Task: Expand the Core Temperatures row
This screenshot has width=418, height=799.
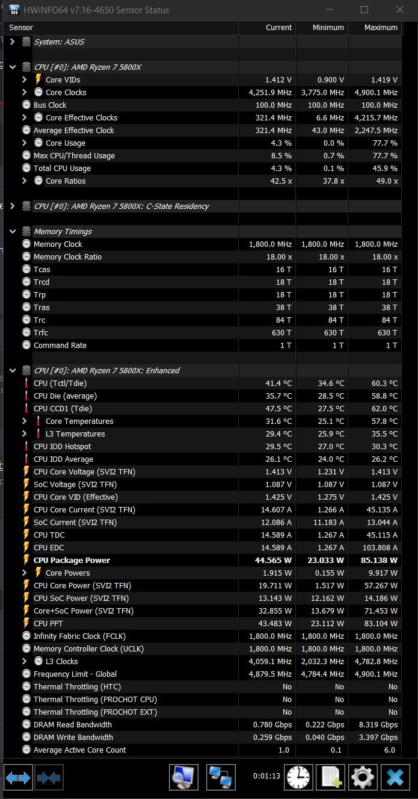Action: [x=24, y=421]
